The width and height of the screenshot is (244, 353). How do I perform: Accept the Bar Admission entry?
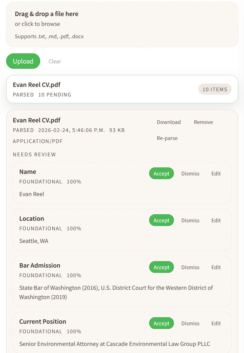[161, 267]
